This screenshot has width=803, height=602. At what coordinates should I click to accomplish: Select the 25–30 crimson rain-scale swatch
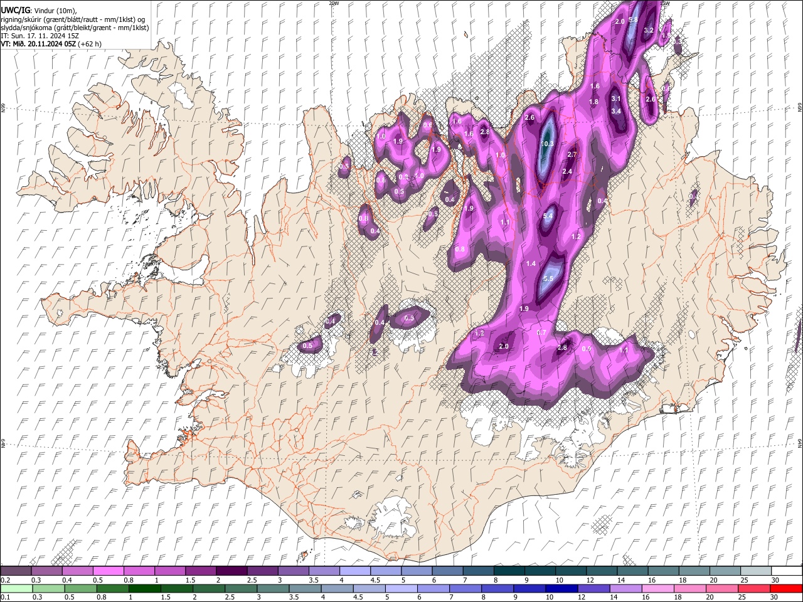point(753,588)
